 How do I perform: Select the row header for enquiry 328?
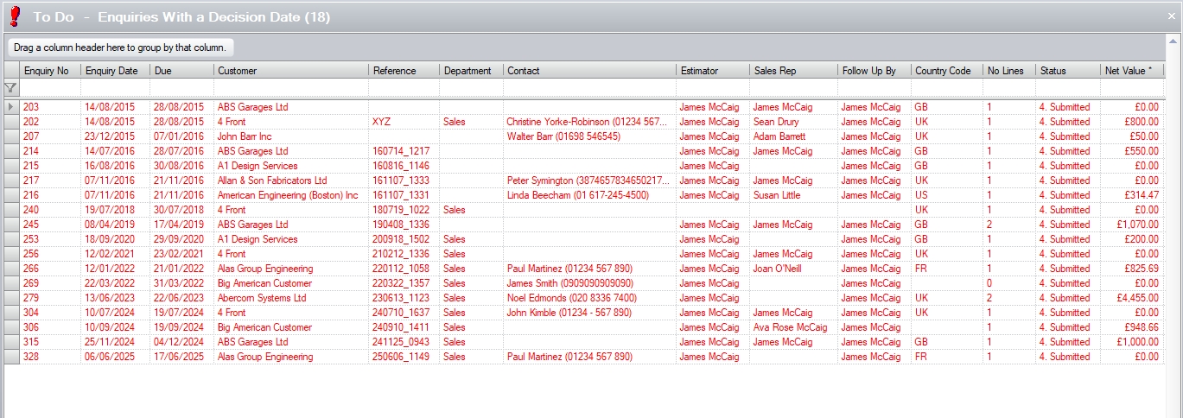click(x=11, y=357)
